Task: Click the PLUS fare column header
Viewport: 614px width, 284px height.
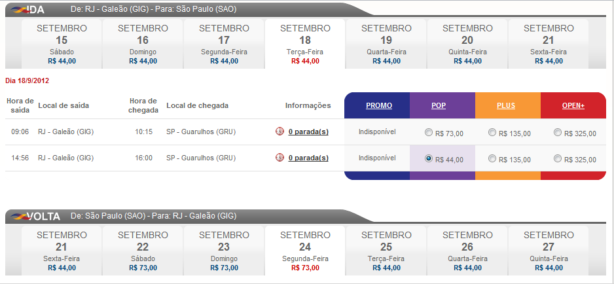Action: pyautogui.click(x=506, y=106)
